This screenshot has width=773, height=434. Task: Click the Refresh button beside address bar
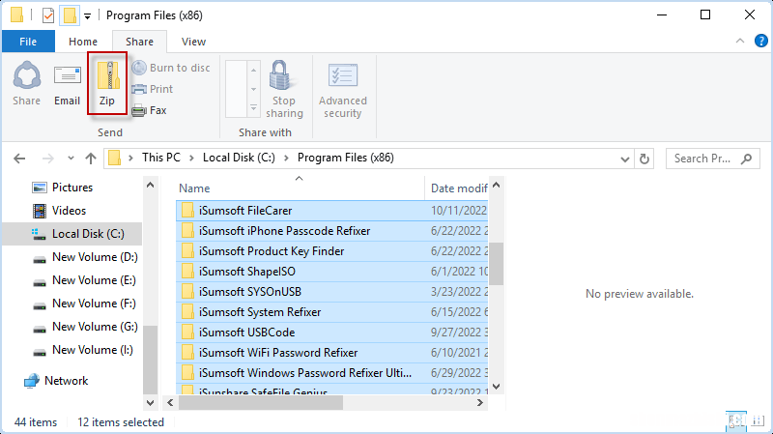(x=646, y=158)
